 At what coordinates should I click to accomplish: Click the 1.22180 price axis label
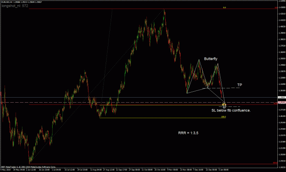point(282,141)
